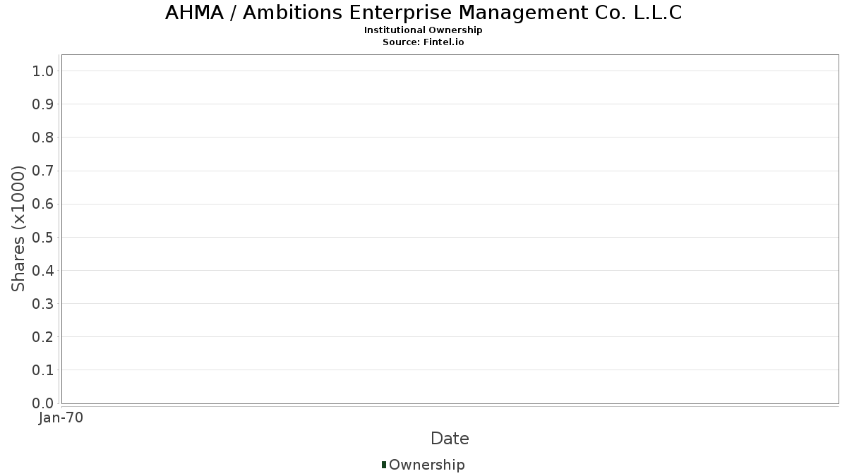Image resolution: width=847 pixels, height=476 pixels.
Task: Click the 0.3 y-axis tick label
Action: [43, 304]
